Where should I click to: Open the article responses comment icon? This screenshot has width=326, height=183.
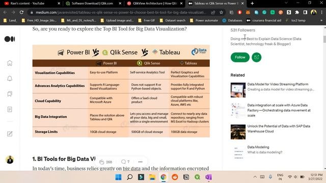[123, 162]
